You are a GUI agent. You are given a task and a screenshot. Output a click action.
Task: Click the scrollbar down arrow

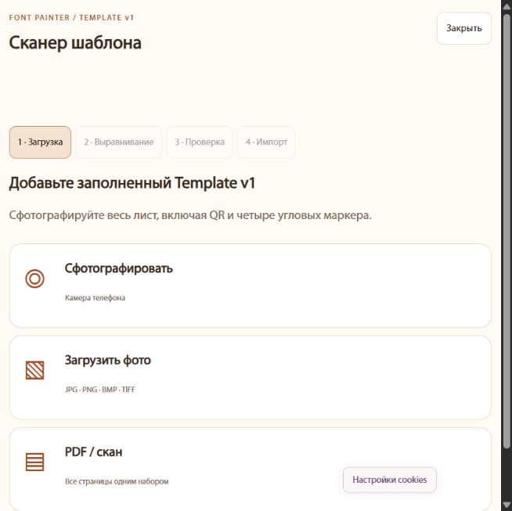click(x=507, y=505)
